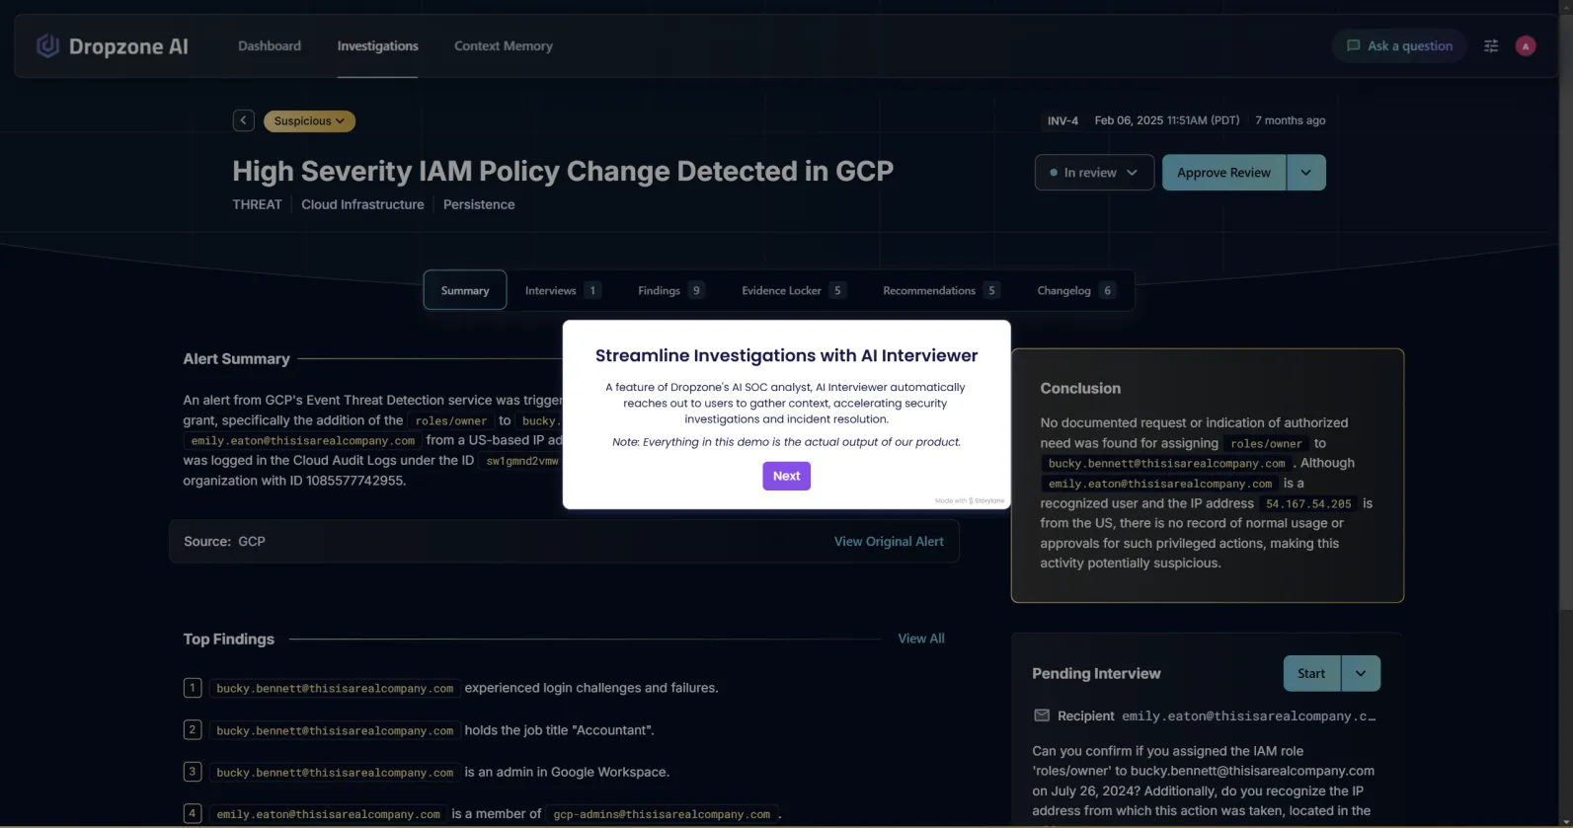
Task: Open the user avatar menu
Action: [x=1526, y=46]
